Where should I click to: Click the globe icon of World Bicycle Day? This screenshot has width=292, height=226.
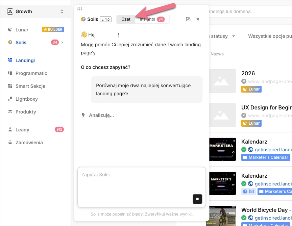(251, 218)
